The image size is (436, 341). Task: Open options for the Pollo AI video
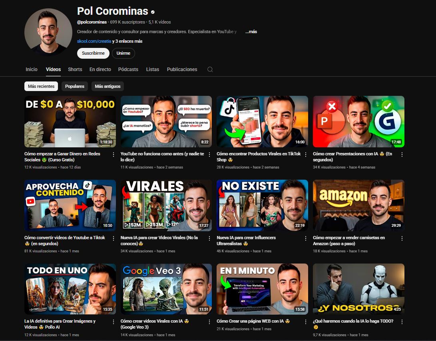click(x=113, y=323)
